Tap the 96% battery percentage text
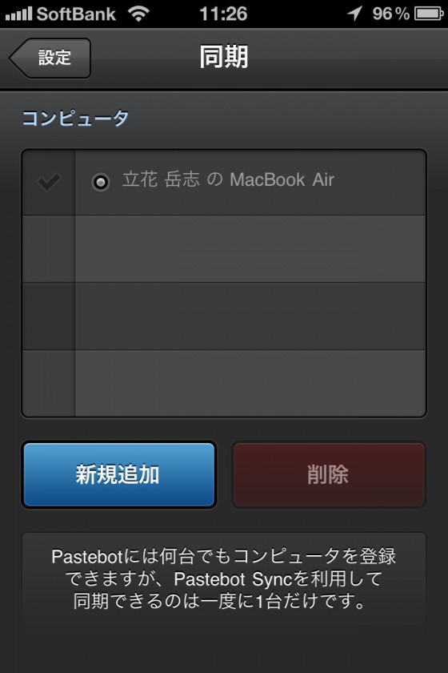Image resolution: width=448 pixels, height=673 pixels. [x=390, y=14]
